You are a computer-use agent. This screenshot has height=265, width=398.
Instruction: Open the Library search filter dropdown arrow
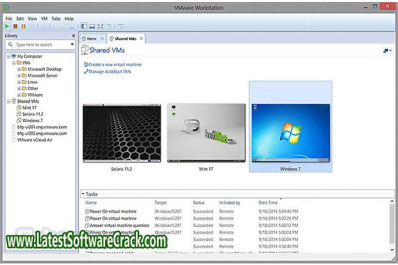pyautogui.click(x=72, y=45)
